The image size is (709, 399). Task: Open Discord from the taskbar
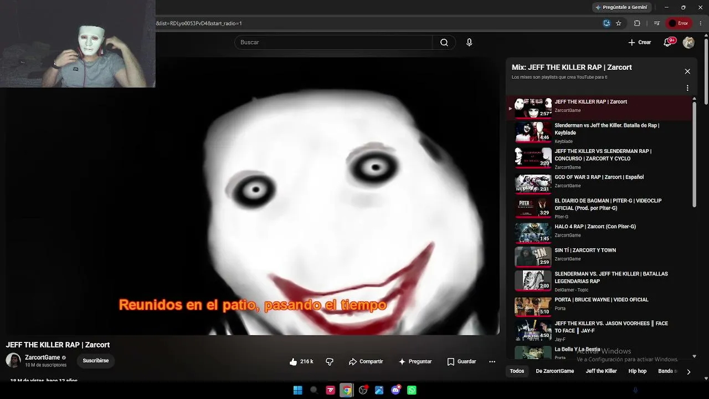pyautogui.click(x=395, y=390)
